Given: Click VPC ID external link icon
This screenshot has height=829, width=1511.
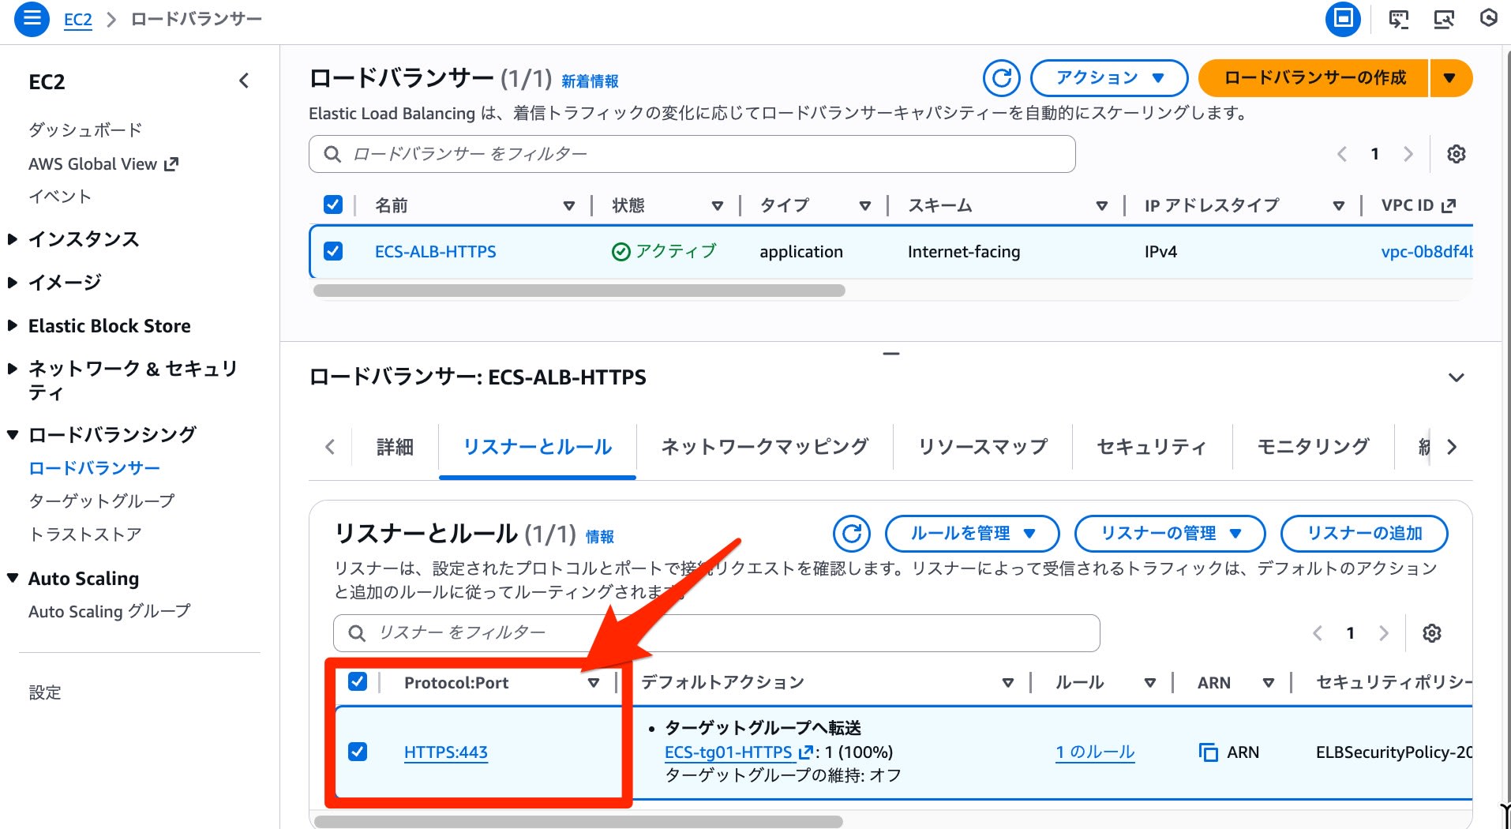Looking at the screenshot, I should pyautogui.click(x=1449, y=206).
